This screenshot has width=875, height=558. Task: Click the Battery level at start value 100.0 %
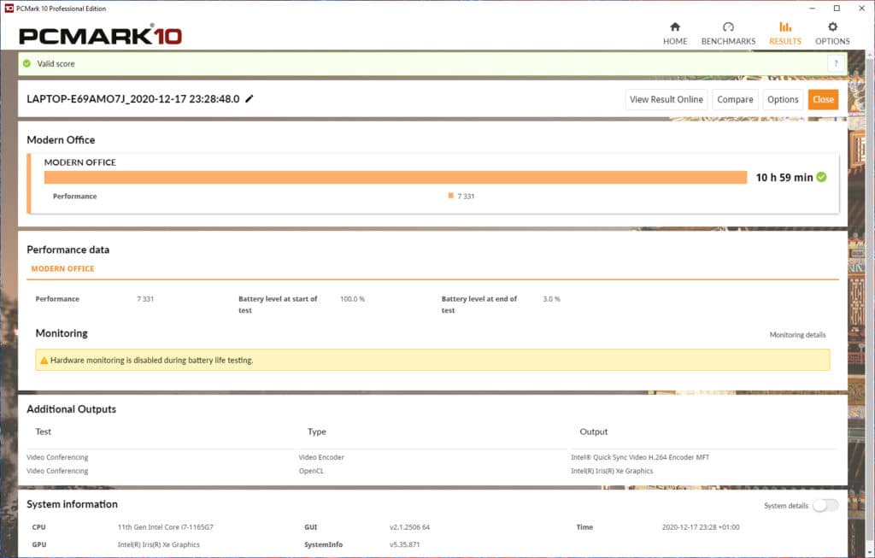click(352, 299)
